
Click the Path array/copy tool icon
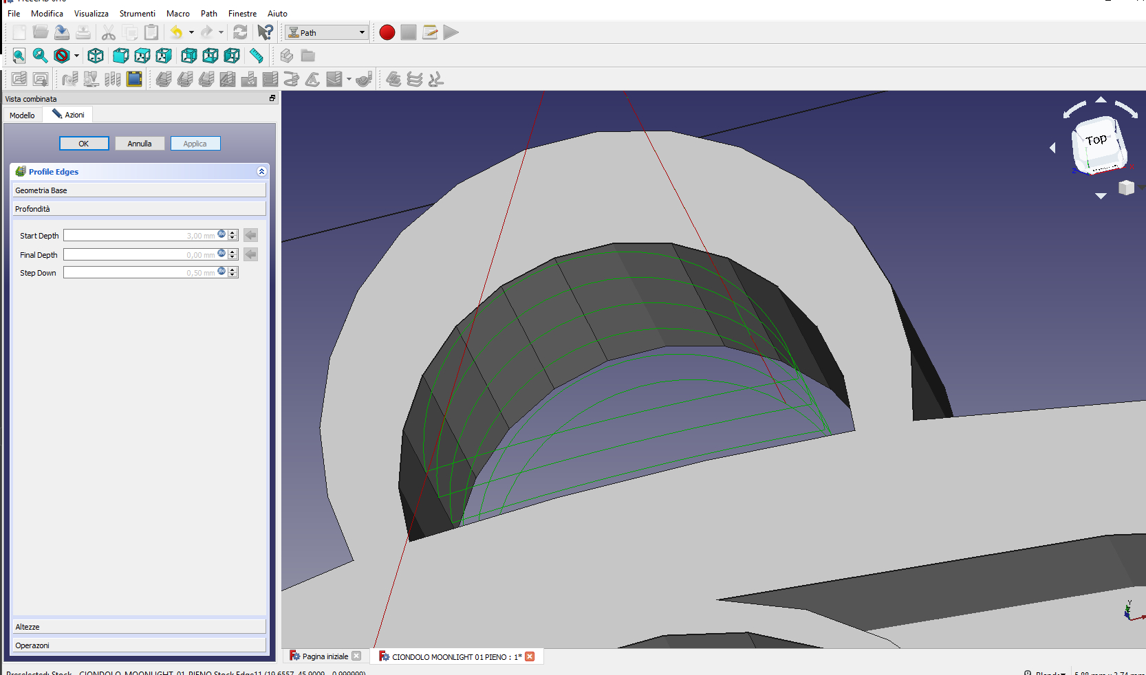point(415,79)
